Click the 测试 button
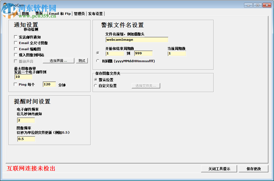The height and width of the screenshot is (181, 274). pos(82,61)
